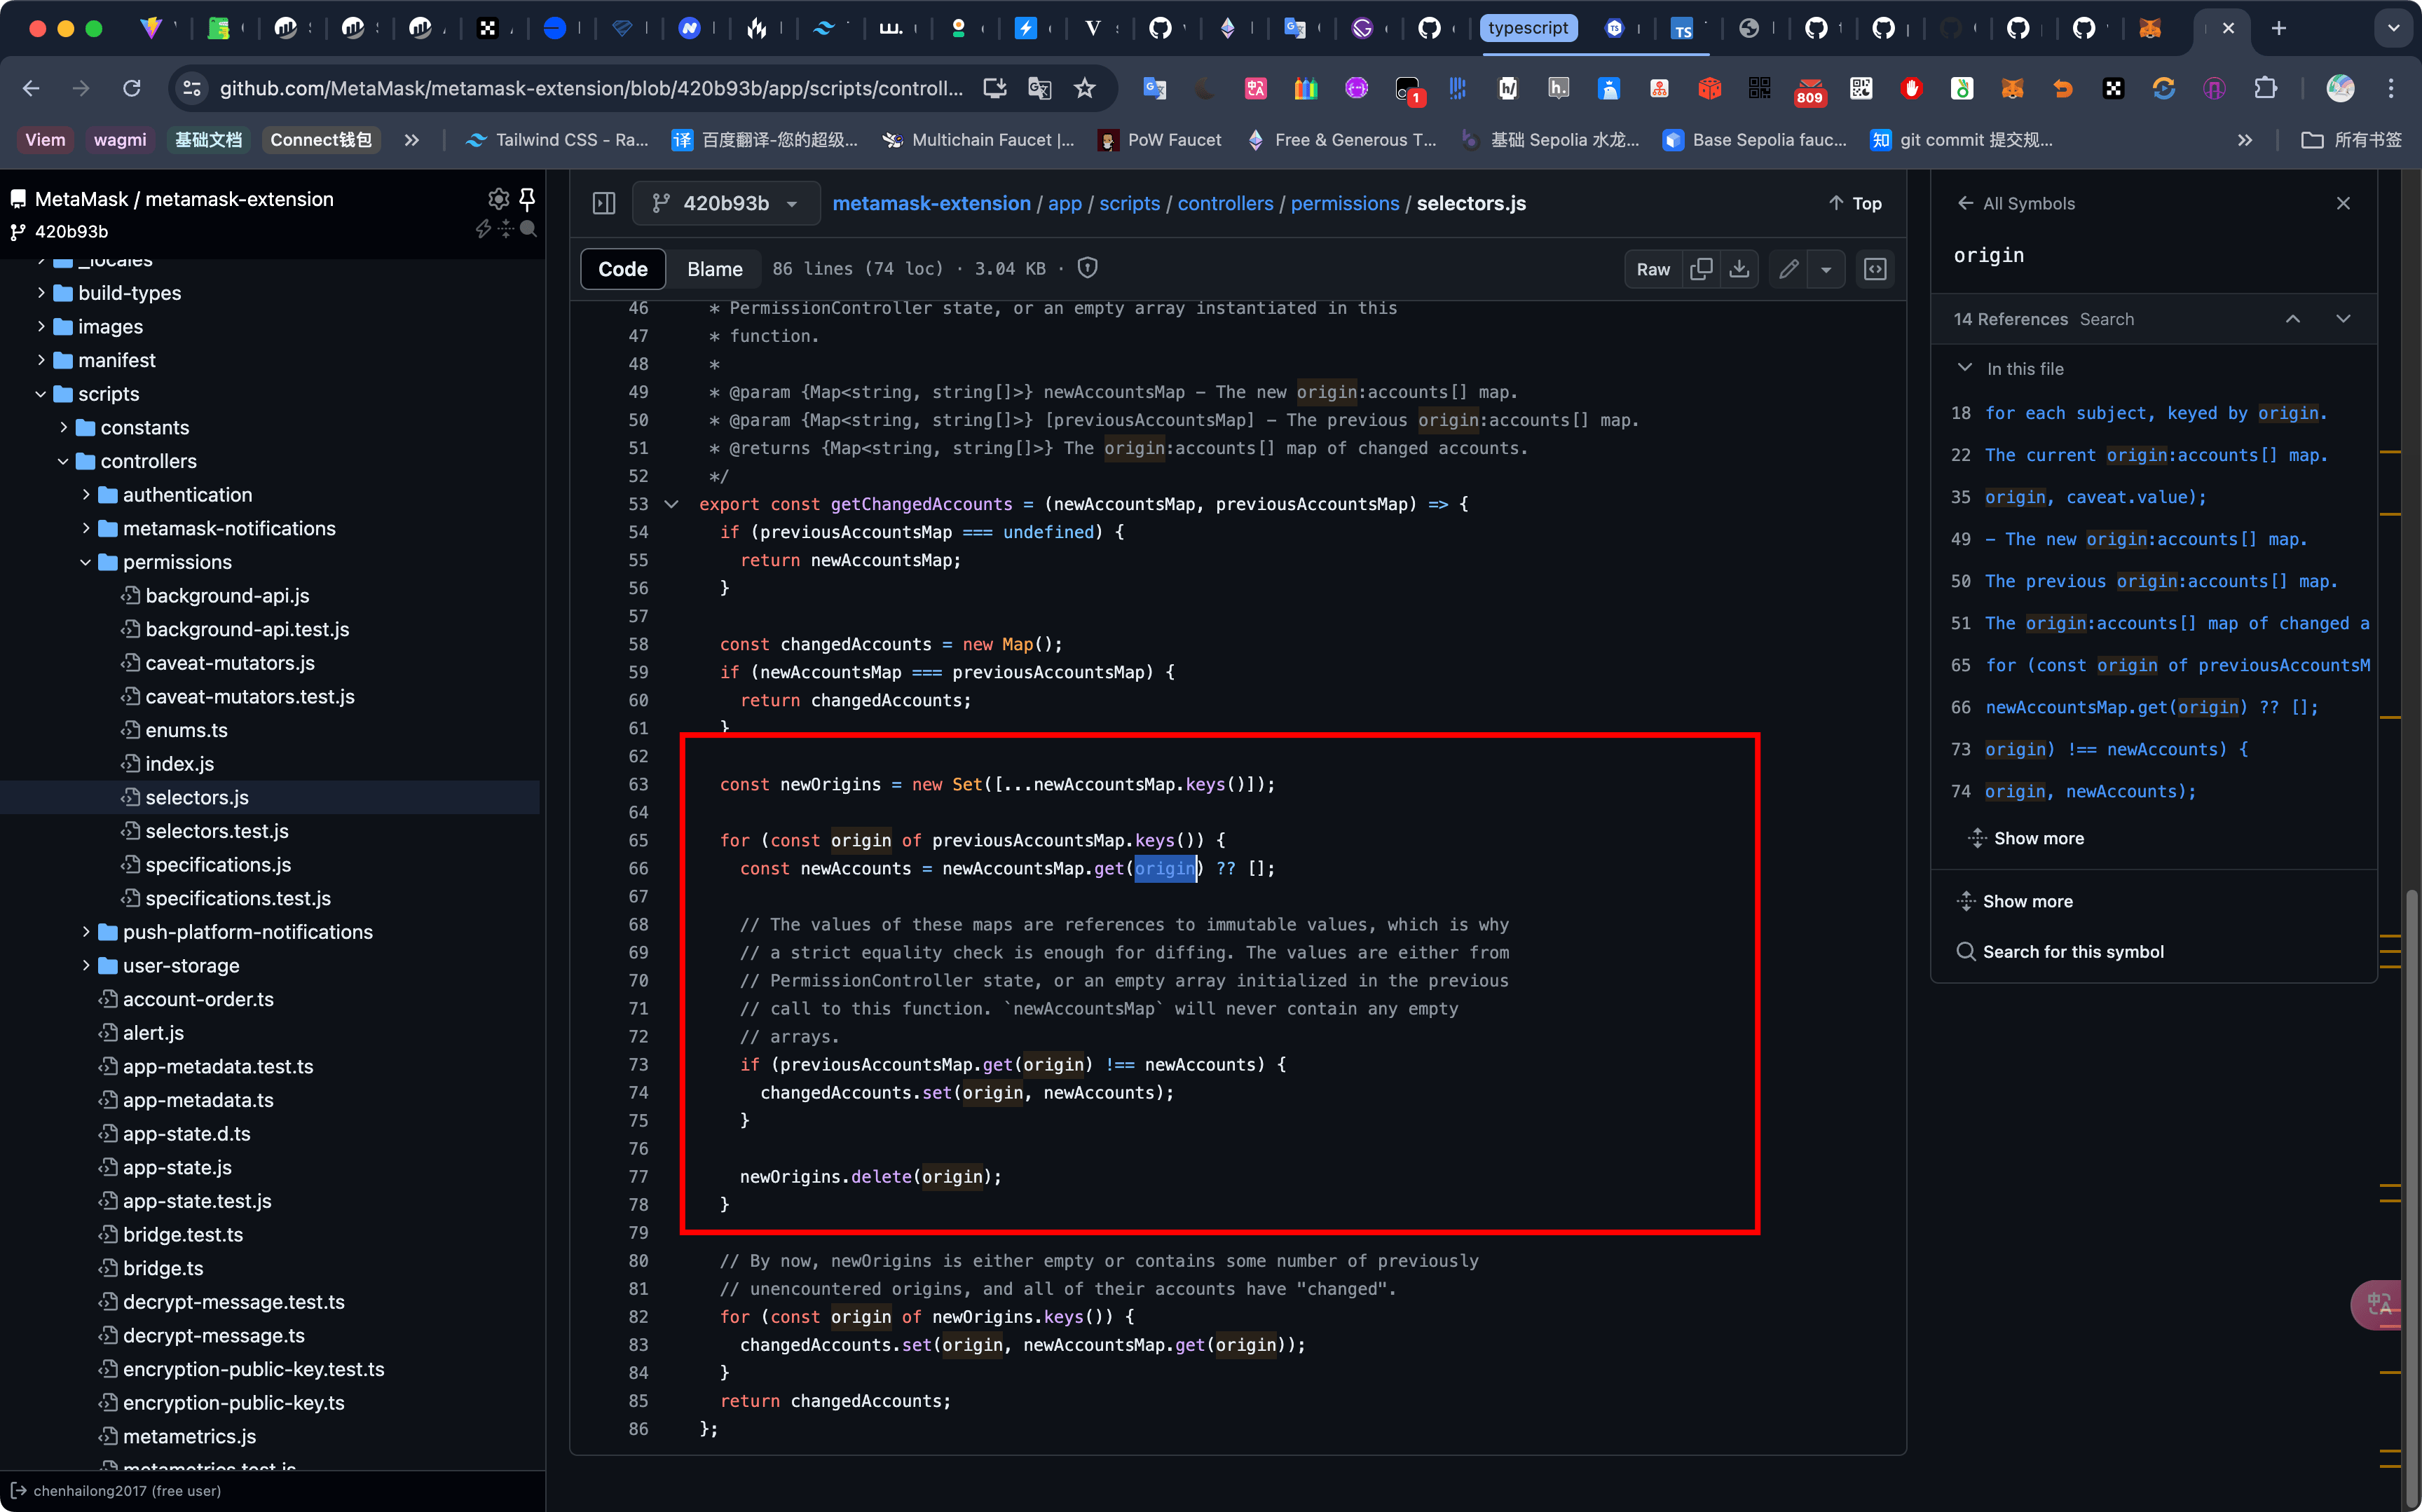Open branch selector 420b93b dropdown
The image size is (2422, 1512).
click(x=726, y=203)
